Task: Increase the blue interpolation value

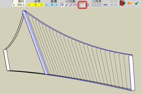Action: [x=57, y=5]
